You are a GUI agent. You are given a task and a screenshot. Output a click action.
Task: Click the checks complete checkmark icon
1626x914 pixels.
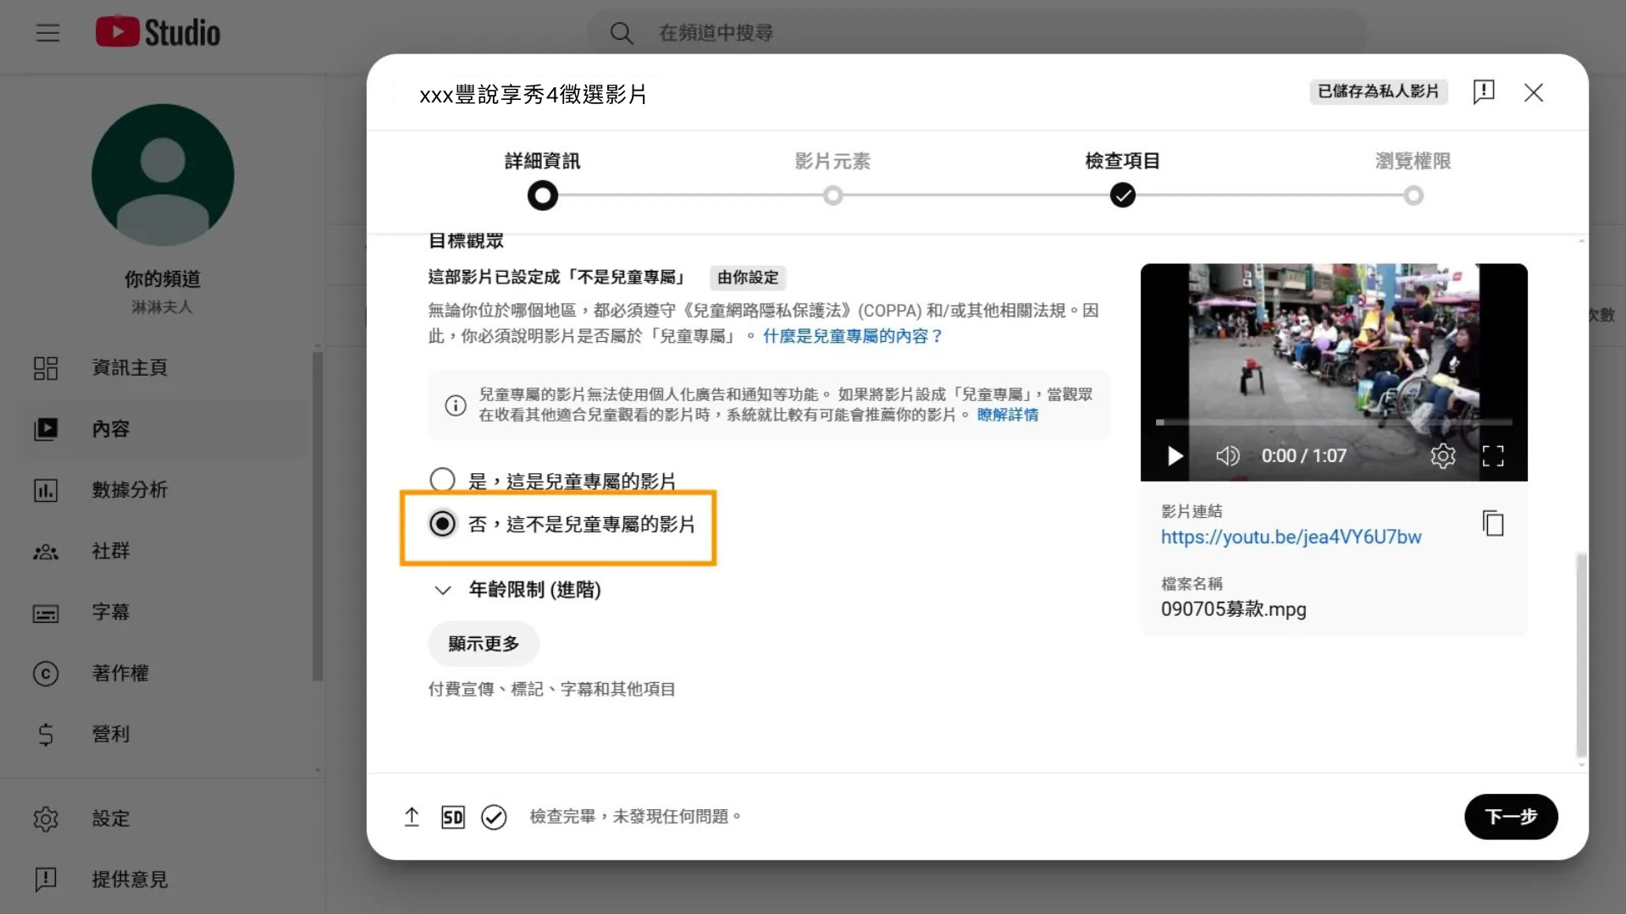point(494,817)
